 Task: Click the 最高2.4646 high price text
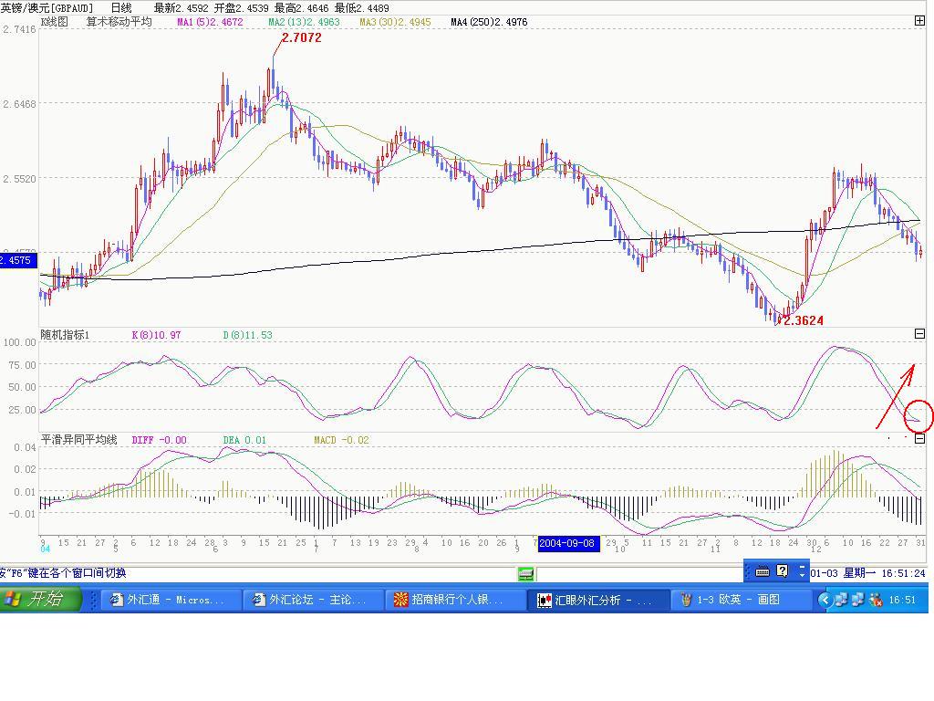tap(301, 7)
